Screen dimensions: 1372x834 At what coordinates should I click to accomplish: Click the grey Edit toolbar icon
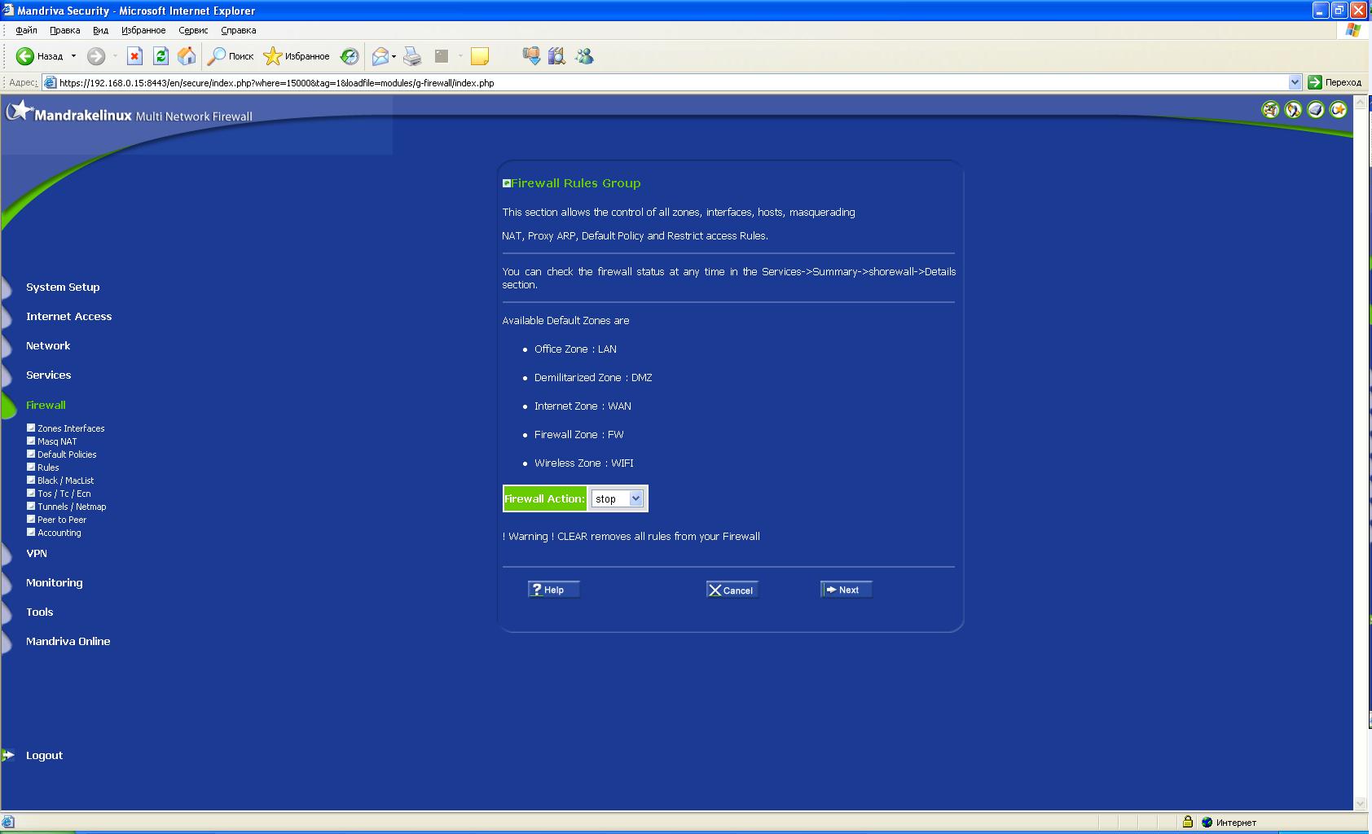[442, 56]
